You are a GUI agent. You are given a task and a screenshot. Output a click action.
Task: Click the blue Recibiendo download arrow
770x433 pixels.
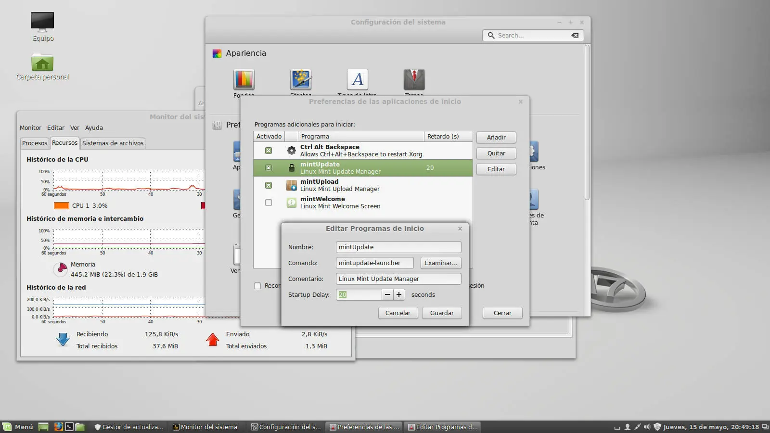point(63,340)
